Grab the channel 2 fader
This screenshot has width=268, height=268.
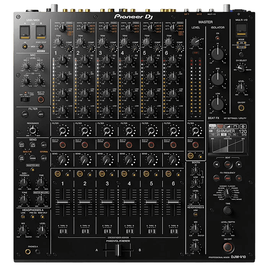click(85, 202)
